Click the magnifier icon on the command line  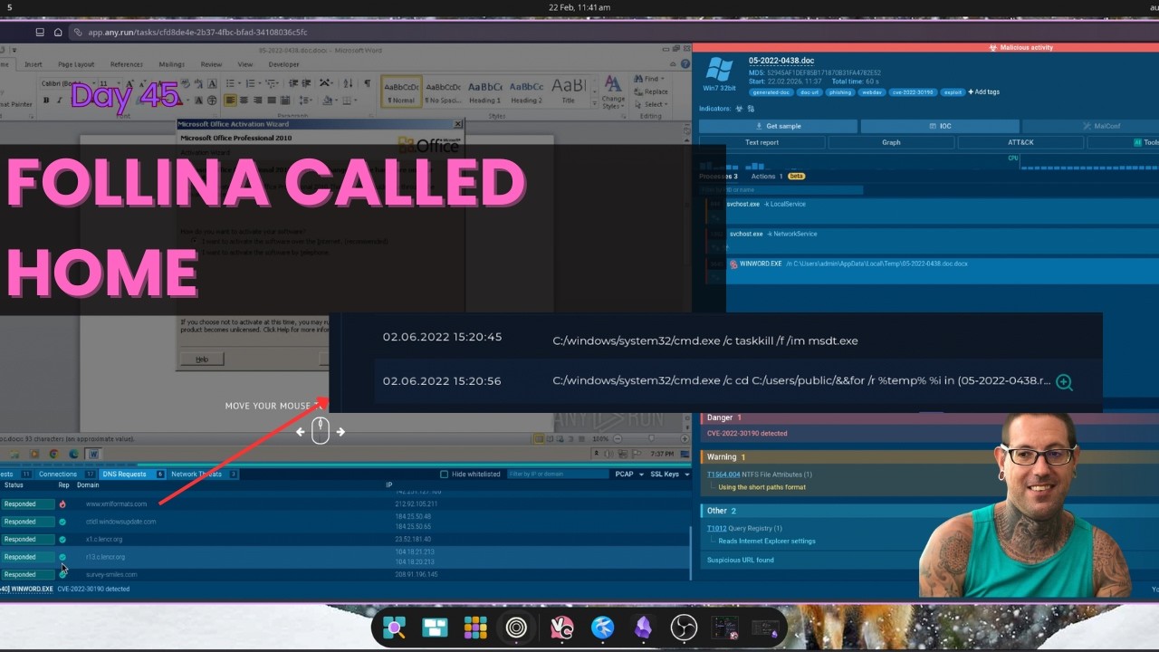[x=1064, y=382]
